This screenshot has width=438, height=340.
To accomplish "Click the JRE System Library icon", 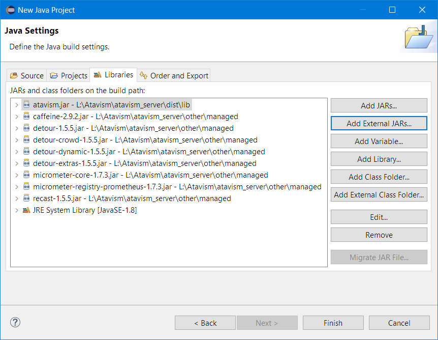I will point(26,210).
